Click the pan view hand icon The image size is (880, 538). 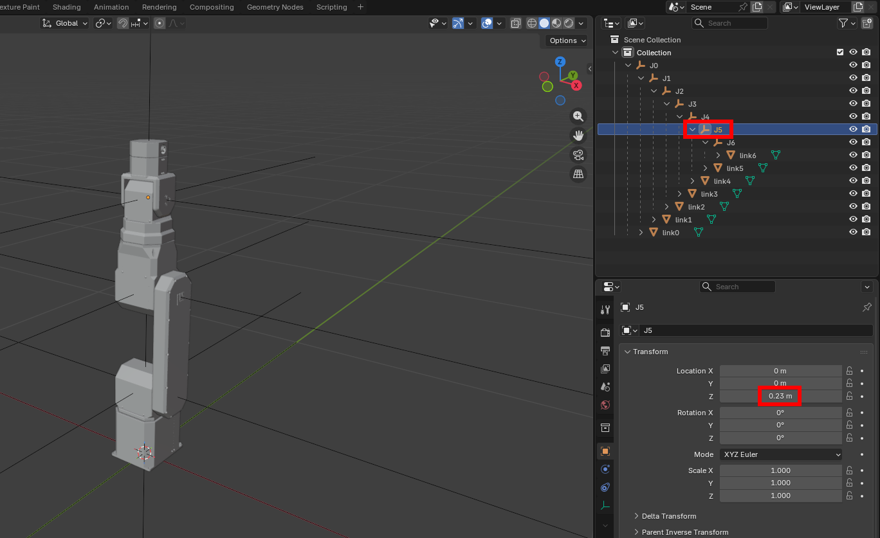(x=578, y=136)
